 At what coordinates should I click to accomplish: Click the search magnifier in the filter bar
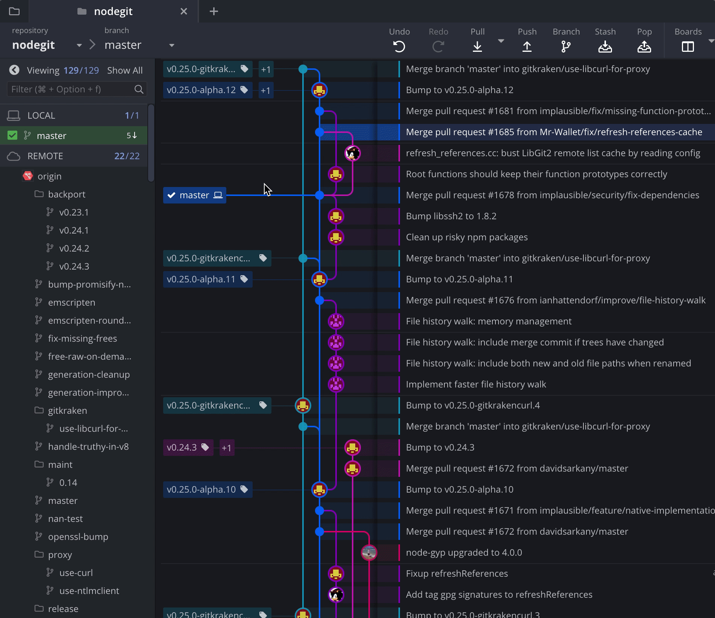(139, 89)
